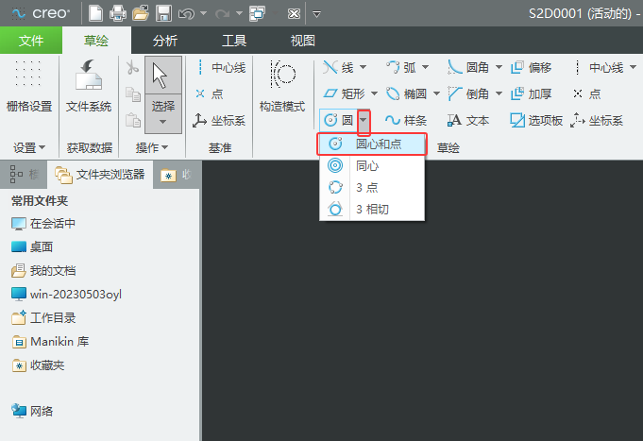Select the 样条 spline tool
Screen dimensions: 643x441
(x=406, y=121)
